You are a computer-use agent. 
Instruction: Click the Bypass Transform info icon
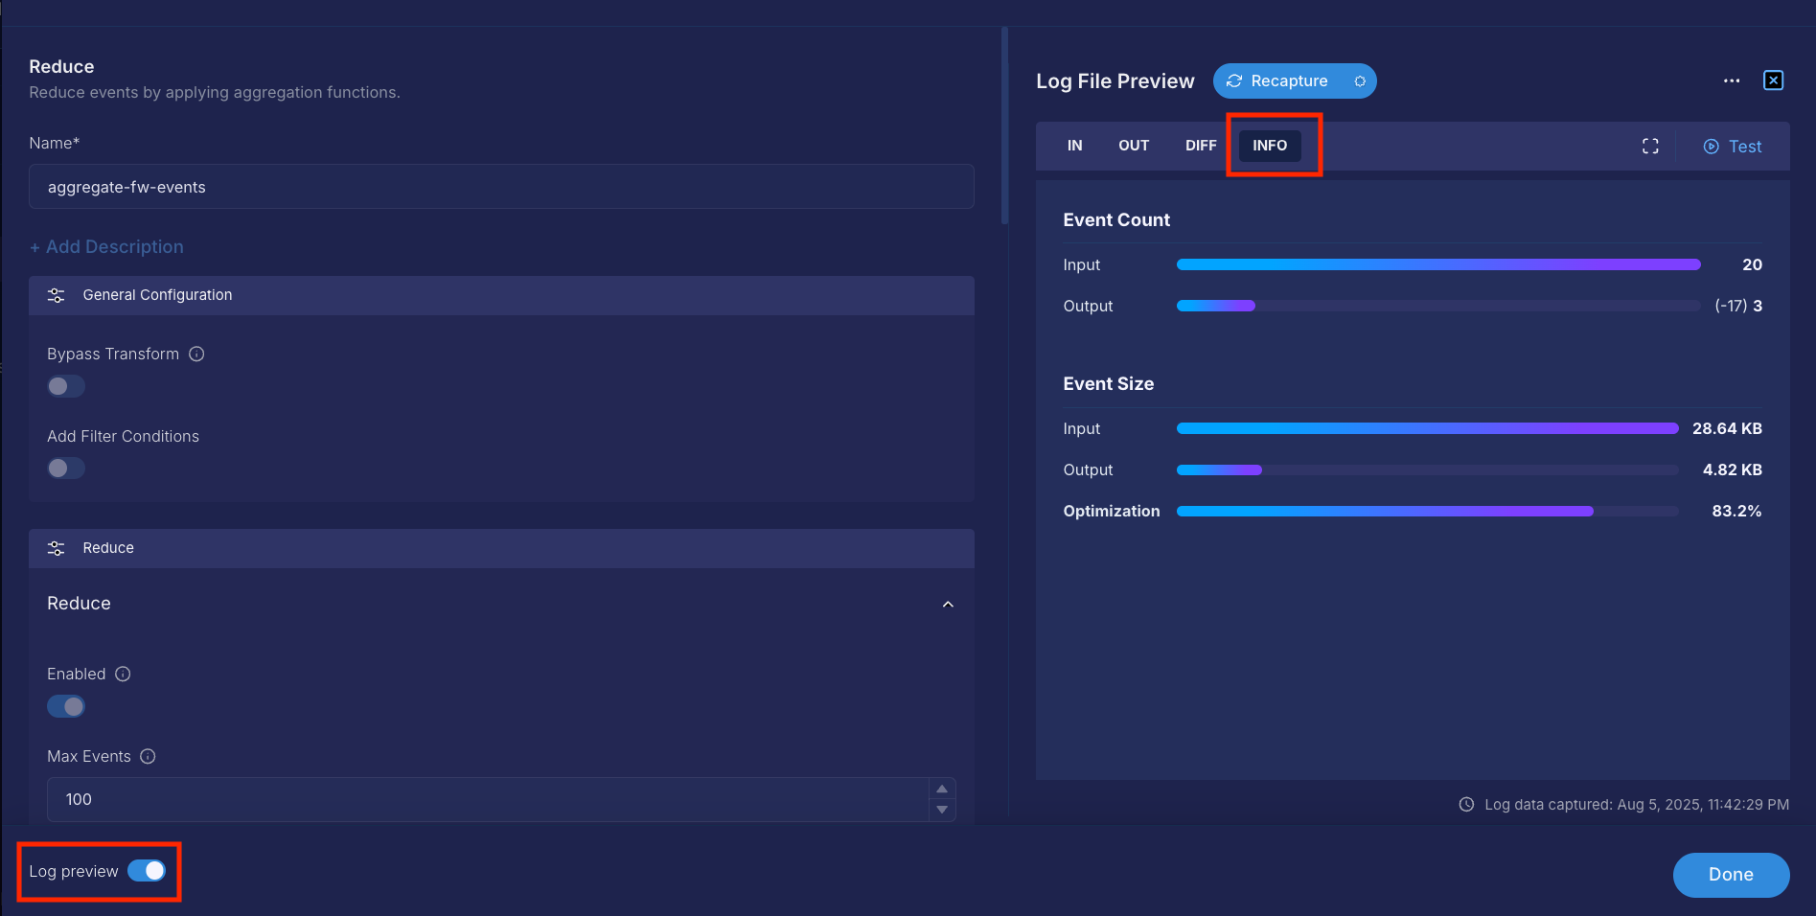point(196,354)
